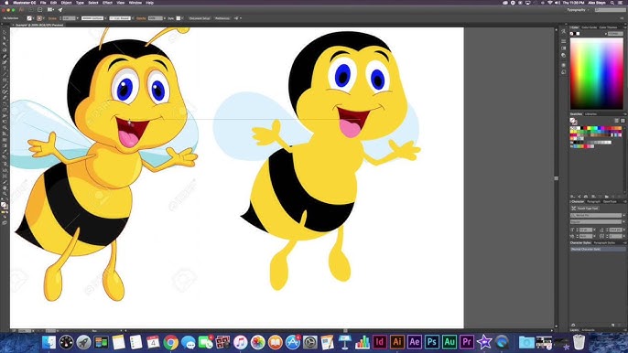Open the Help menu
Image resolution: width=628 pixels, height=353 pixels.
click(x=150, y=3)
